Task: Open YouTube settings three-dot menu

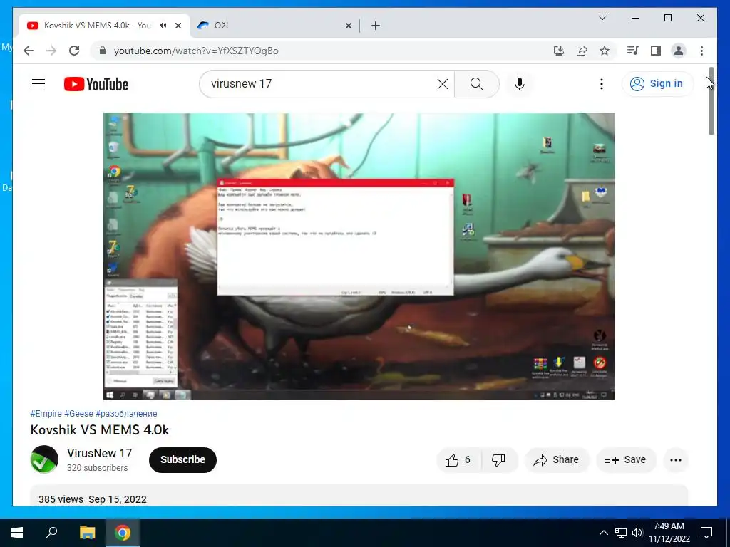Action: pos(602,84)
